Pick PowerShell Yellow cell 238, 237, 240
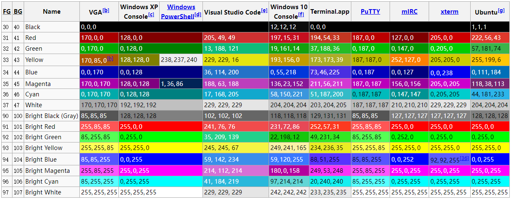This screenshot has width=511, height=199. [x=181, y=60]
